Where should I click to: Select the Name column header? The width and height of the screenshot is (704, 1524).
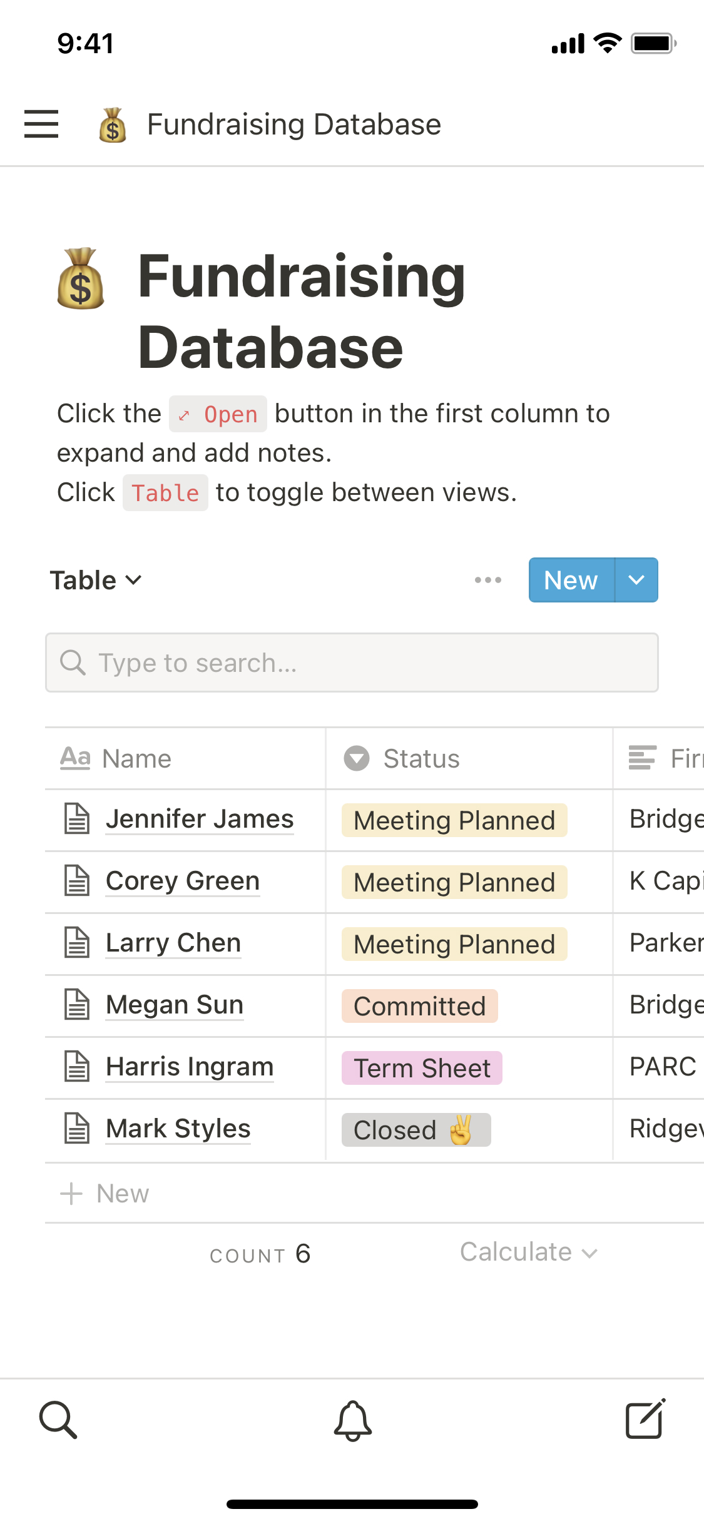[136, 758]
